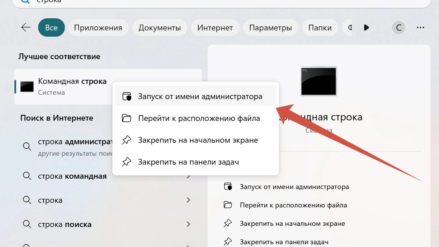
Task: Open the Параметры filter tab
Action: click(270, 28)
